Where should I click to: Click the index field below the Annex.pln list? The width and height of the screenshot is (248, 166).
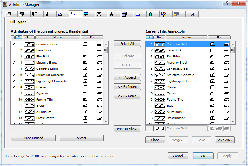149,128
